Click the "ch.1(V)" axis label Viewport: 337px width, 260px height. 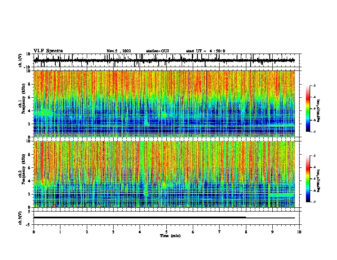[x=20, y=60]
